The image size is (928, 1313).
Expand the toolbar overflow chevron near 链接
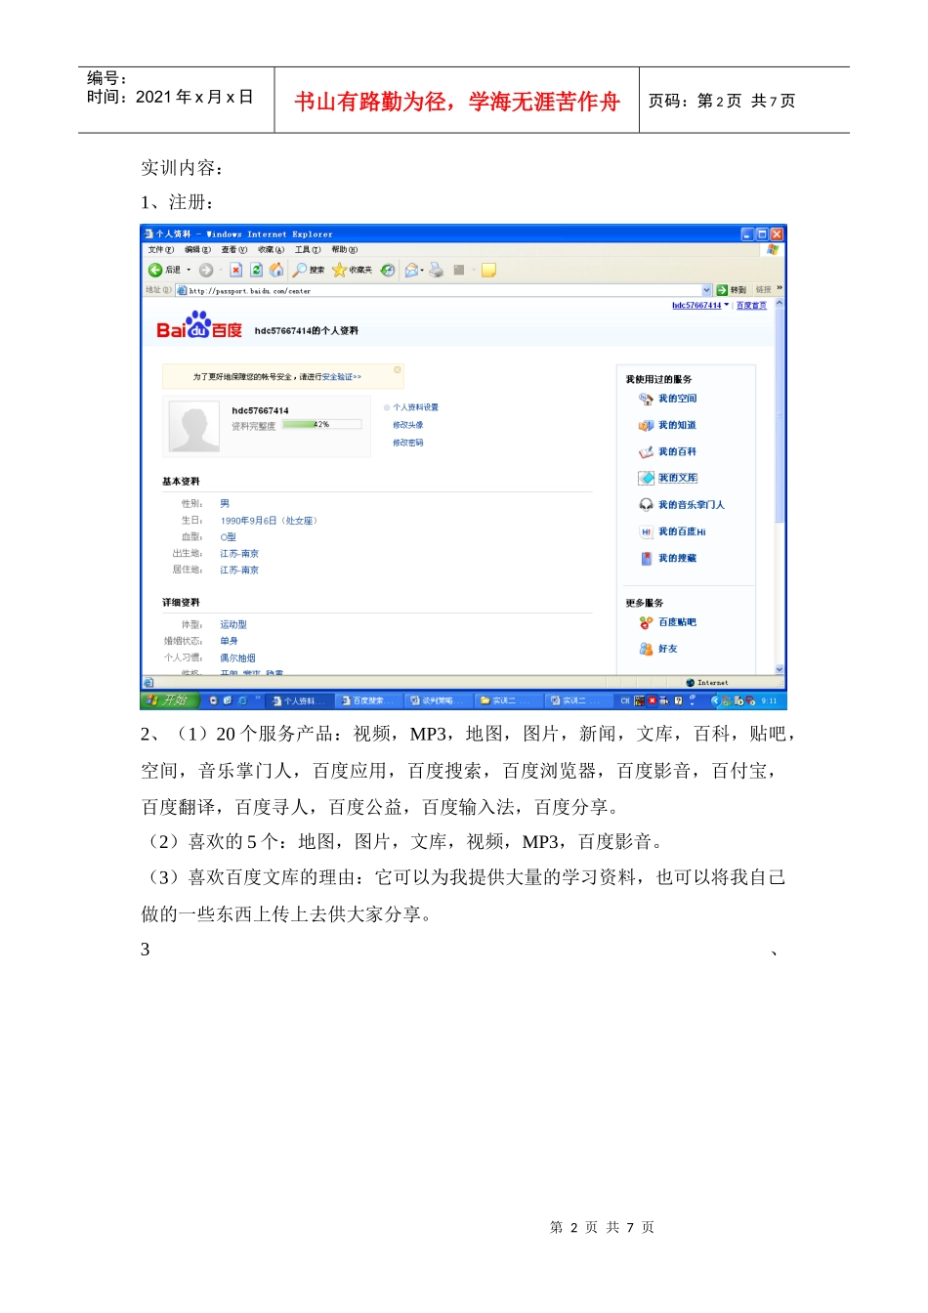[x=780, y=288]
